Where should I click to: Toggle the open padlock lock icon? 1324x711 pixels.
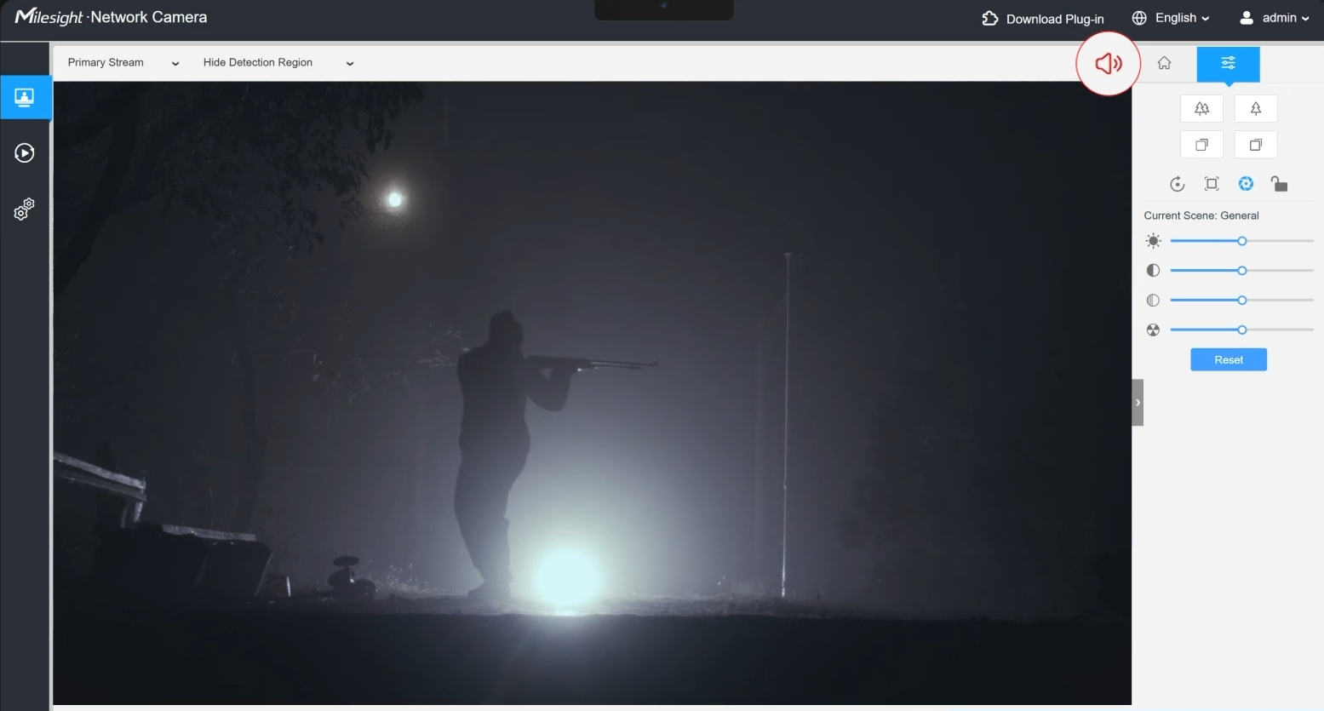pyautogui.click(x=1279, y=184)
